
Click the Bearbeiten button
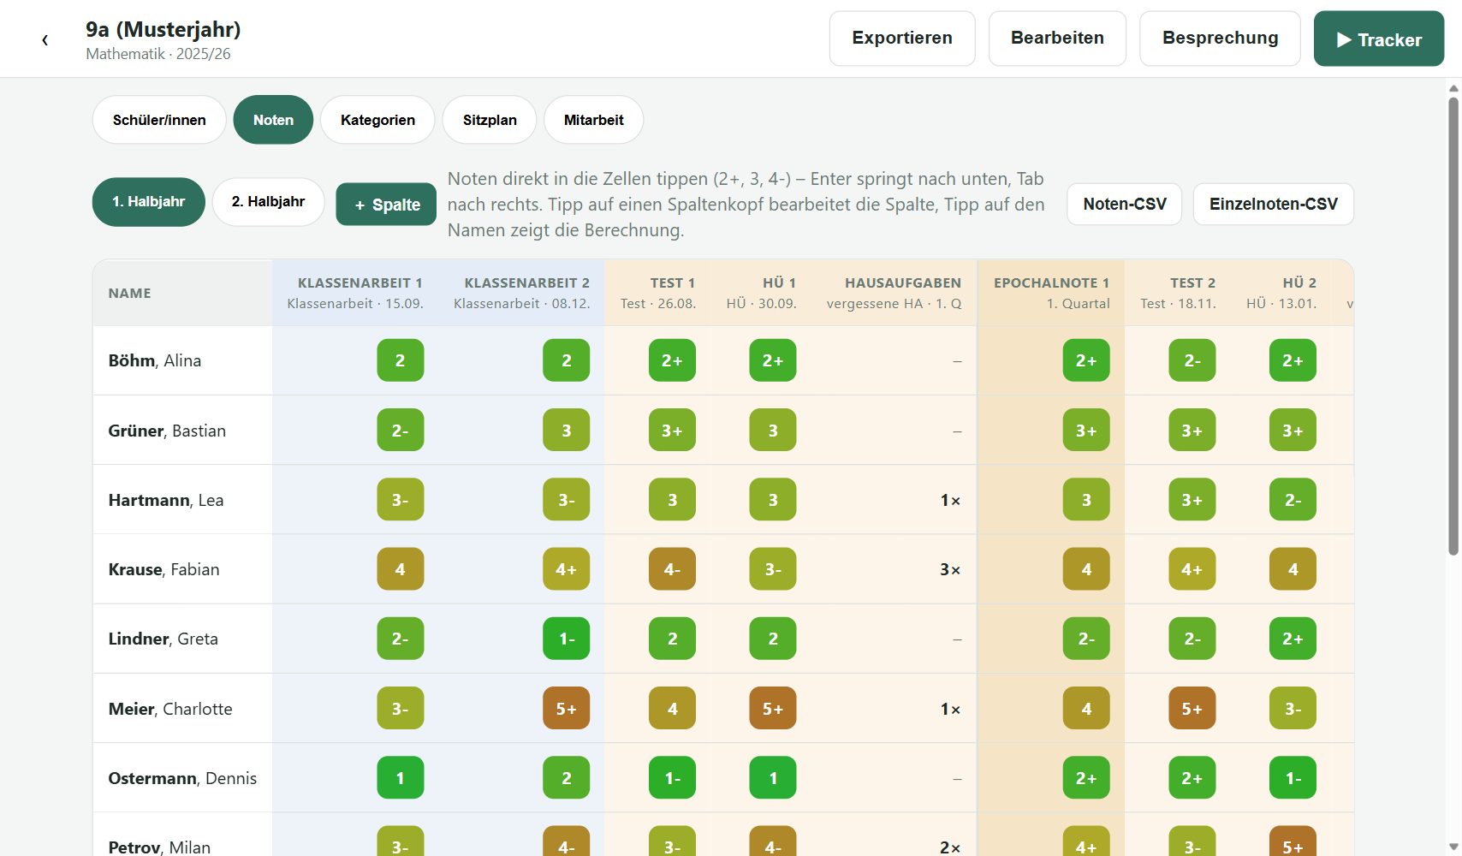tap(1057, 39)
